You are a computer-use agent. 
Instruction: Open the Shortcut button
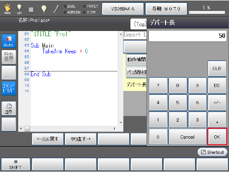click(x=212, y=152)
